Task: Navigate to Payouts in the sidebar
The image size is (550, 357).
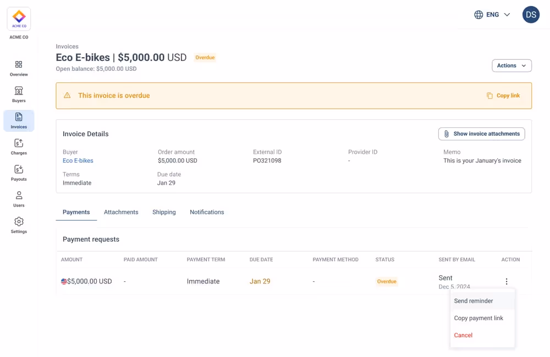Action: [19, 173]
